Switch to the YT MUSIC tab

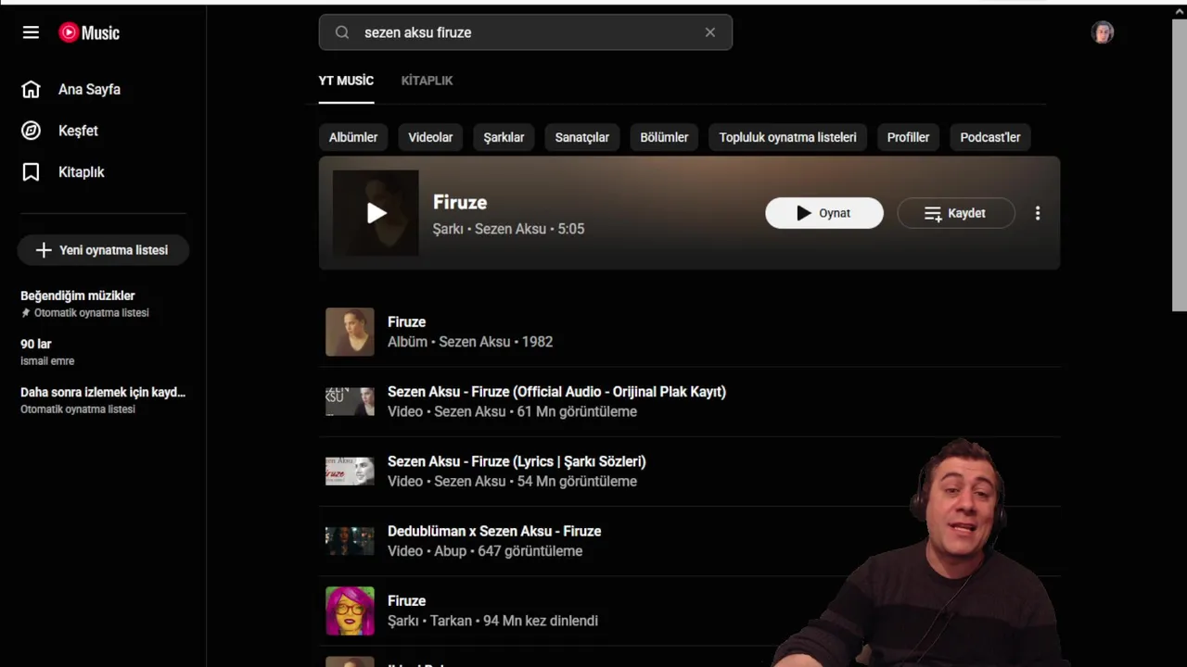coord(346,81)
